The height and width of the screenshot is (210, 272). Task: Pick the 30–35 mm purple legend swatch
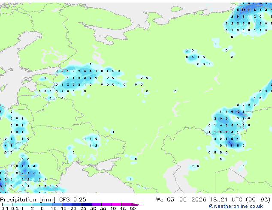tap(96, 204)
